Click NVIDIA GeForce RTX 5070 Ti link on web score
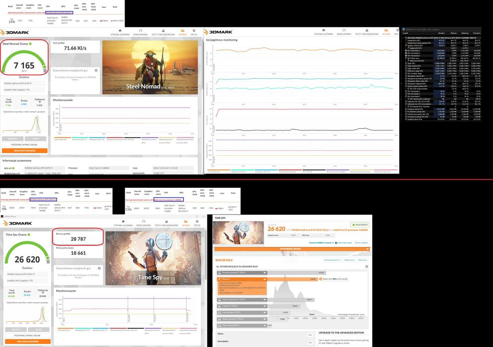This screenshot has height=347, width=493. pos(310,230)
